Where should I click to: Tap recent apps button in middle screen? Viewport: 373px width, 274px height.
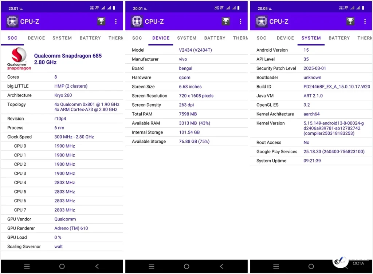pyautogui.click(x=152, y=266)
